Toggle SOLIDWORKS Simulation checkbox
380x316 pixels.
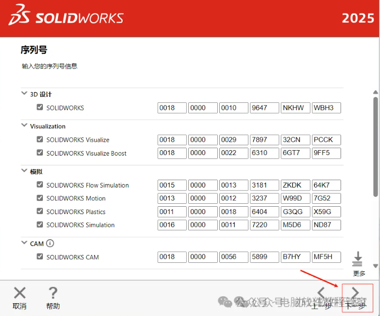coord(40,224)
